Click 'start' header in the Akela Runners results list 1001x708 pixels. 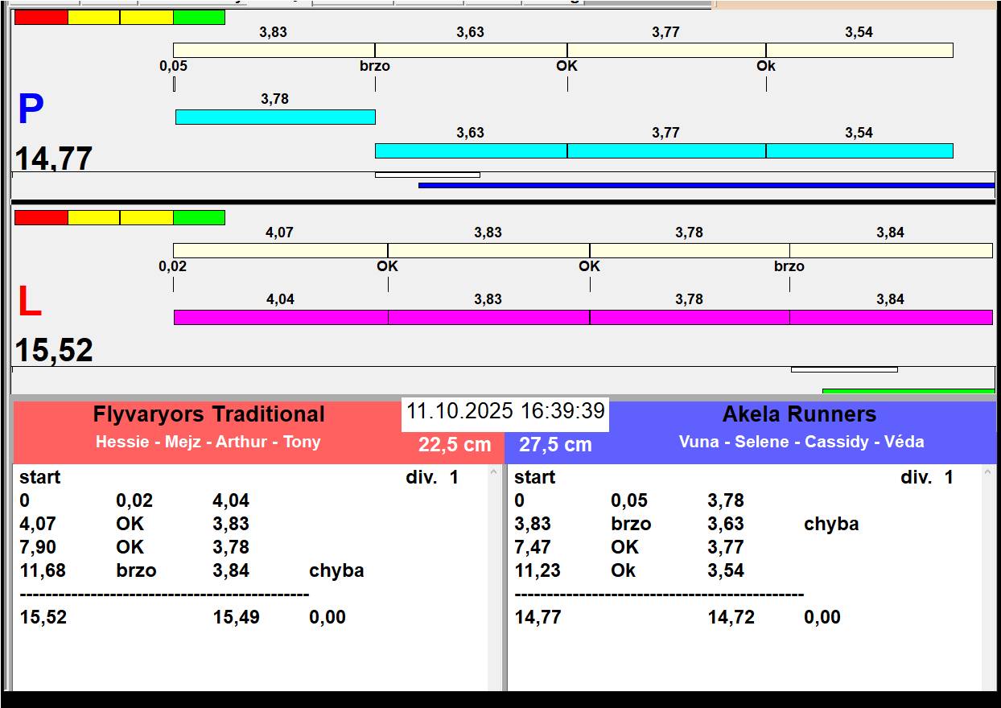(x=535, y=477)
